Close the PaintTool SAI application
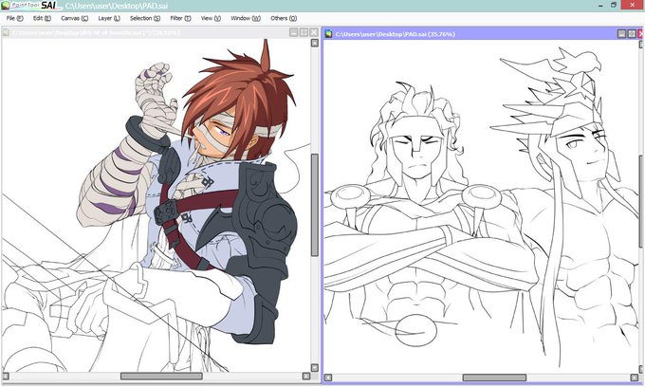Image resolution: width=645 pixels, height=387 pixels. pyautogui.click(x=633, y=6)
